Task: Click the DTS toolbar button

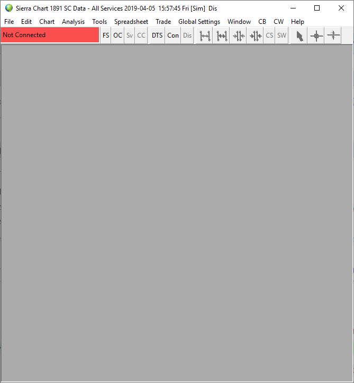Action: 157,35
